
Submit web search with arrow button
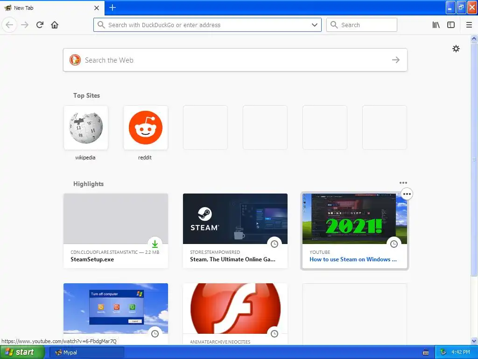click(x=396, y=60)
